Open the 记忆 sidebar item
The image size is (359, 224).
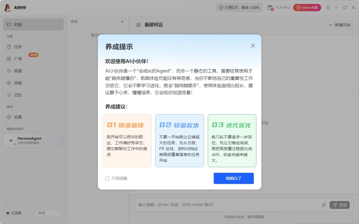(33, 95)
